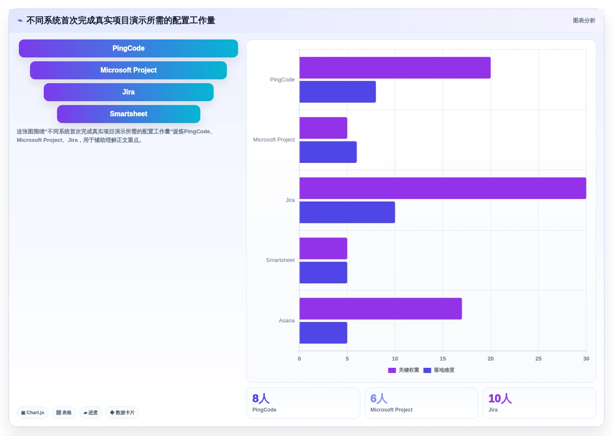
Task: Click the PingCode axis label
Action: [x=282, y=80]
